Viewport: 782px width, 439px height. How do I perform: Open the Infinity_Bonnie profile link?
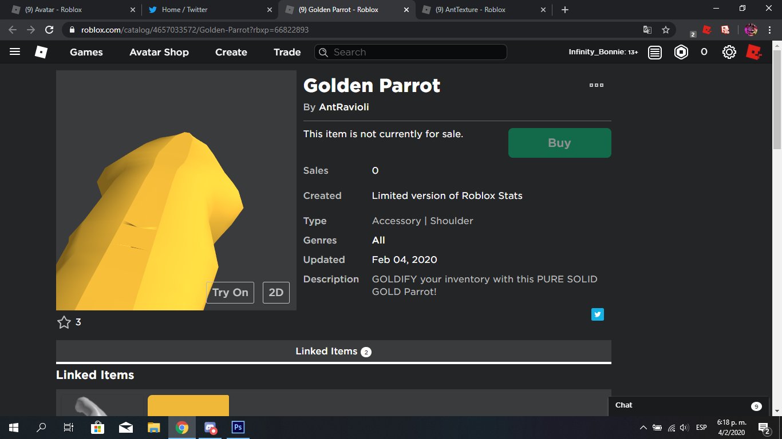tap(603, 52)
